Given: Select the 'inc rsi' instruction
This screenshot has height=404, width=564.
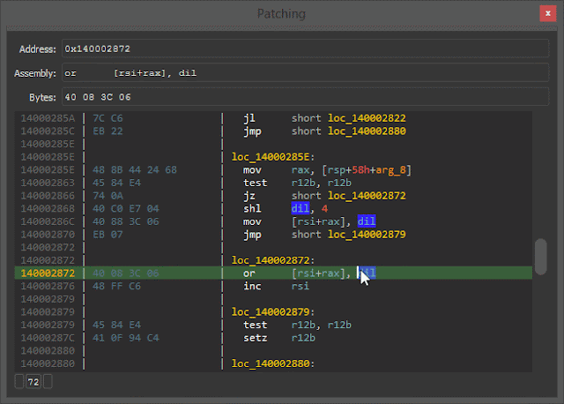Looking at the screenshot, I should coord(276,286).
